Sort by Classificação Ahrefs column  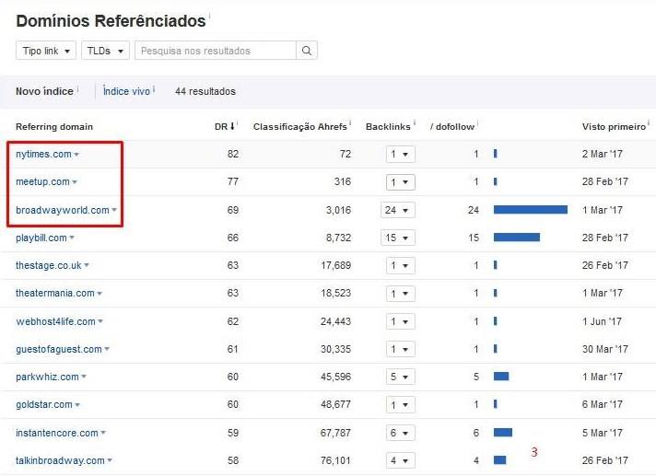[300, 127]
